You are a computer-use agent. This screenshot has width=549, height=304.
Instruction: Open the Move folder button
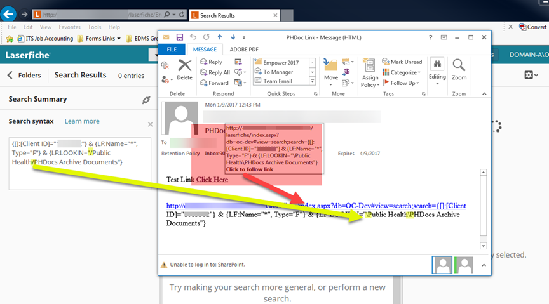331,72
